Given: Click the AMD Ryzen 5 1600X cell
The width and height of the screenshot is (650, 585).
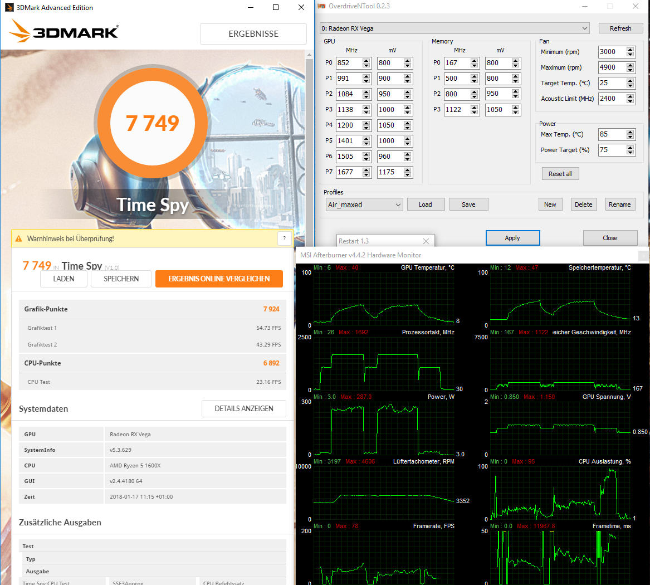Looking at the screenshot, I should click(x=195, y=466).
